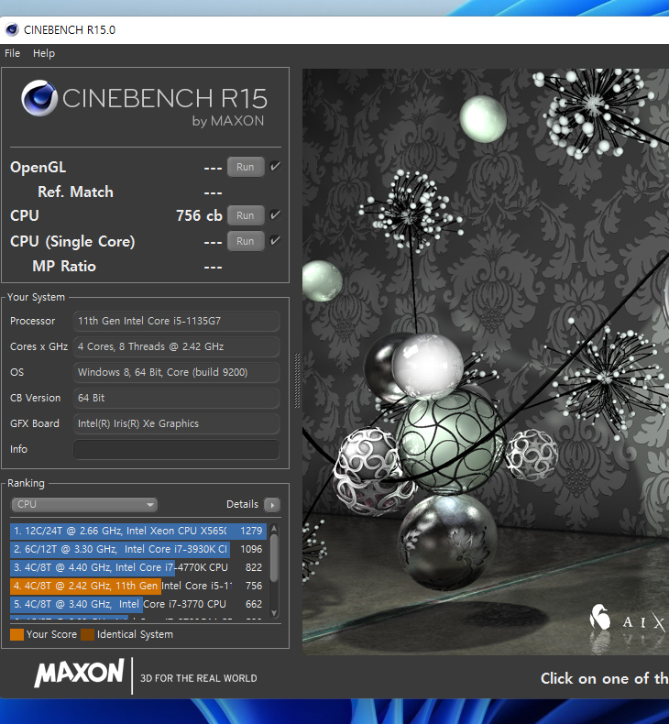Expand ranking Details arrow button
This screenshot has width=669, height=724.
point(272,505)
